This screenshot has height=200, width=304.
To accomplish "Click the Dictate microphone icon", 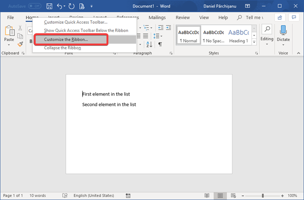I will coord(283,30).
